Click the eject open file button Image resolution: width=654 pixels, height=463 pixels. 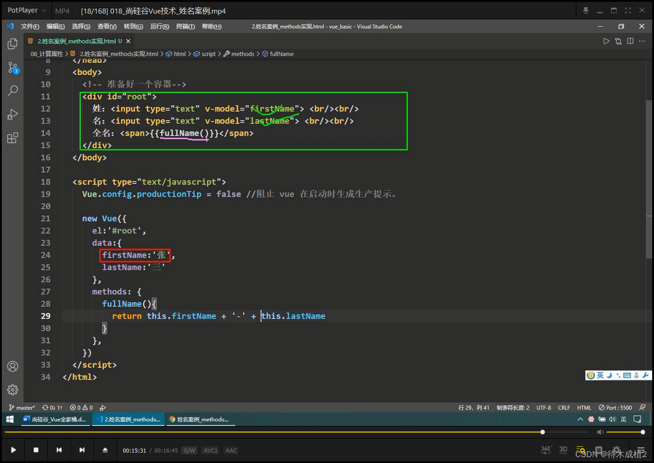click(105, 450)
